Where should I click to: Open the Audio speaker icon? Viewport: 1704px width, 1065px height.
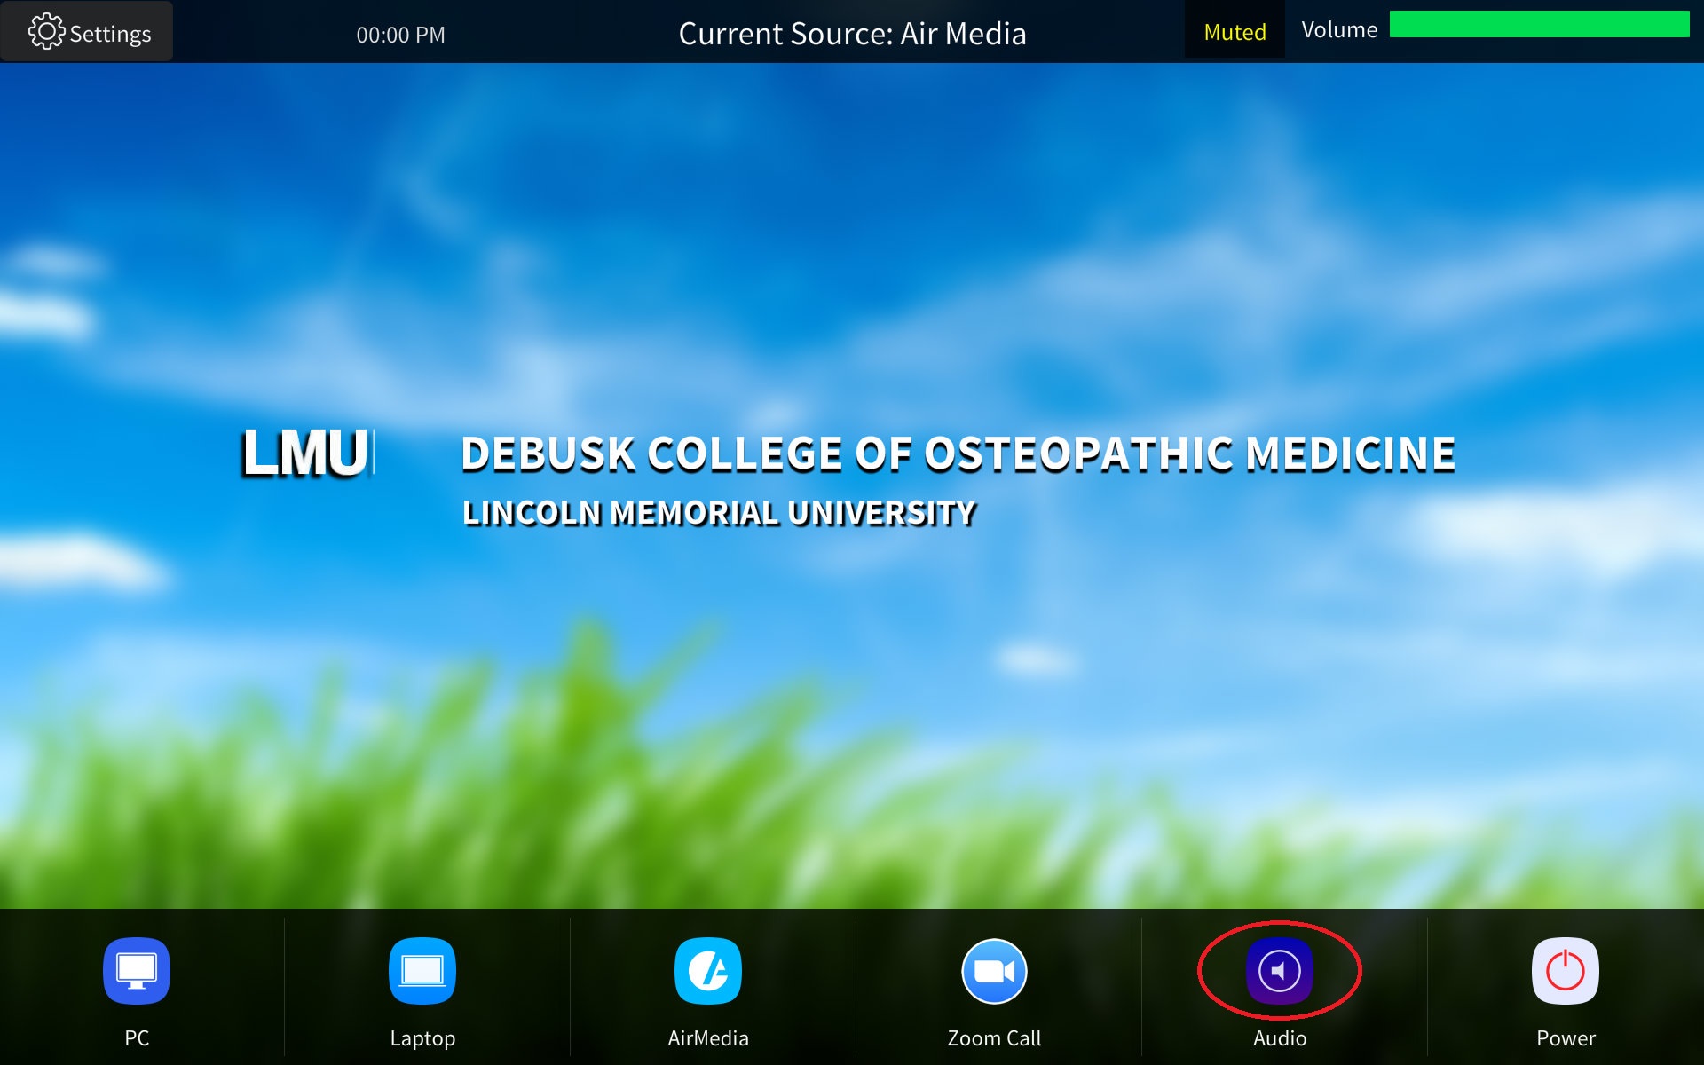[1280, 970]
